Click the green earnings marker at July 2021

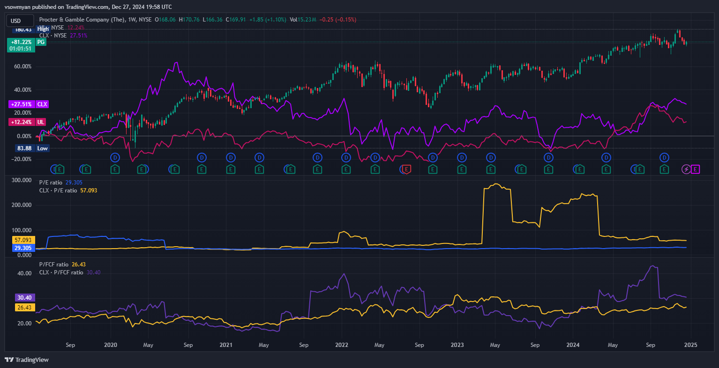tap(291, 169)
